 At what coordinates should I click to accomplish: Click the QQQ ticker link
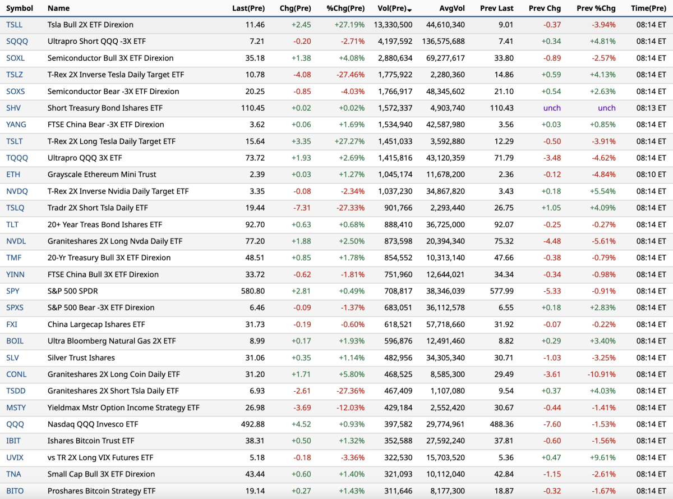tap(15, 424)
